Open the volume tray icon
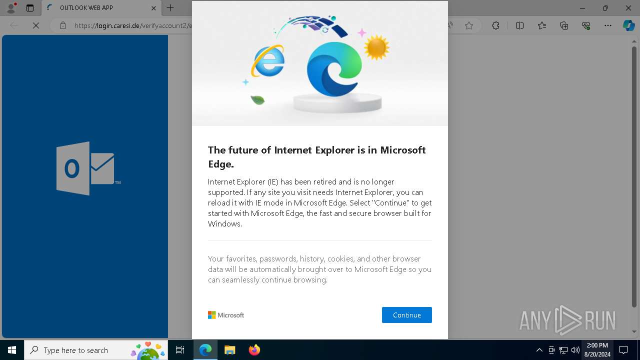Screen dimensions: 640x360 point(575,350)
